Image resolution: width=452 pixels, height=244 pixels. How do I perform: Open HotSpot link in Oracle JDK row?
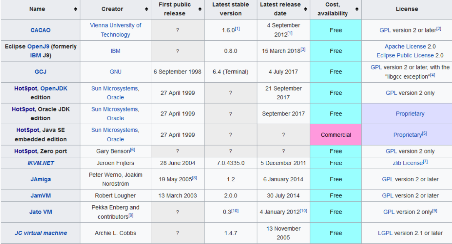[23, 109]
